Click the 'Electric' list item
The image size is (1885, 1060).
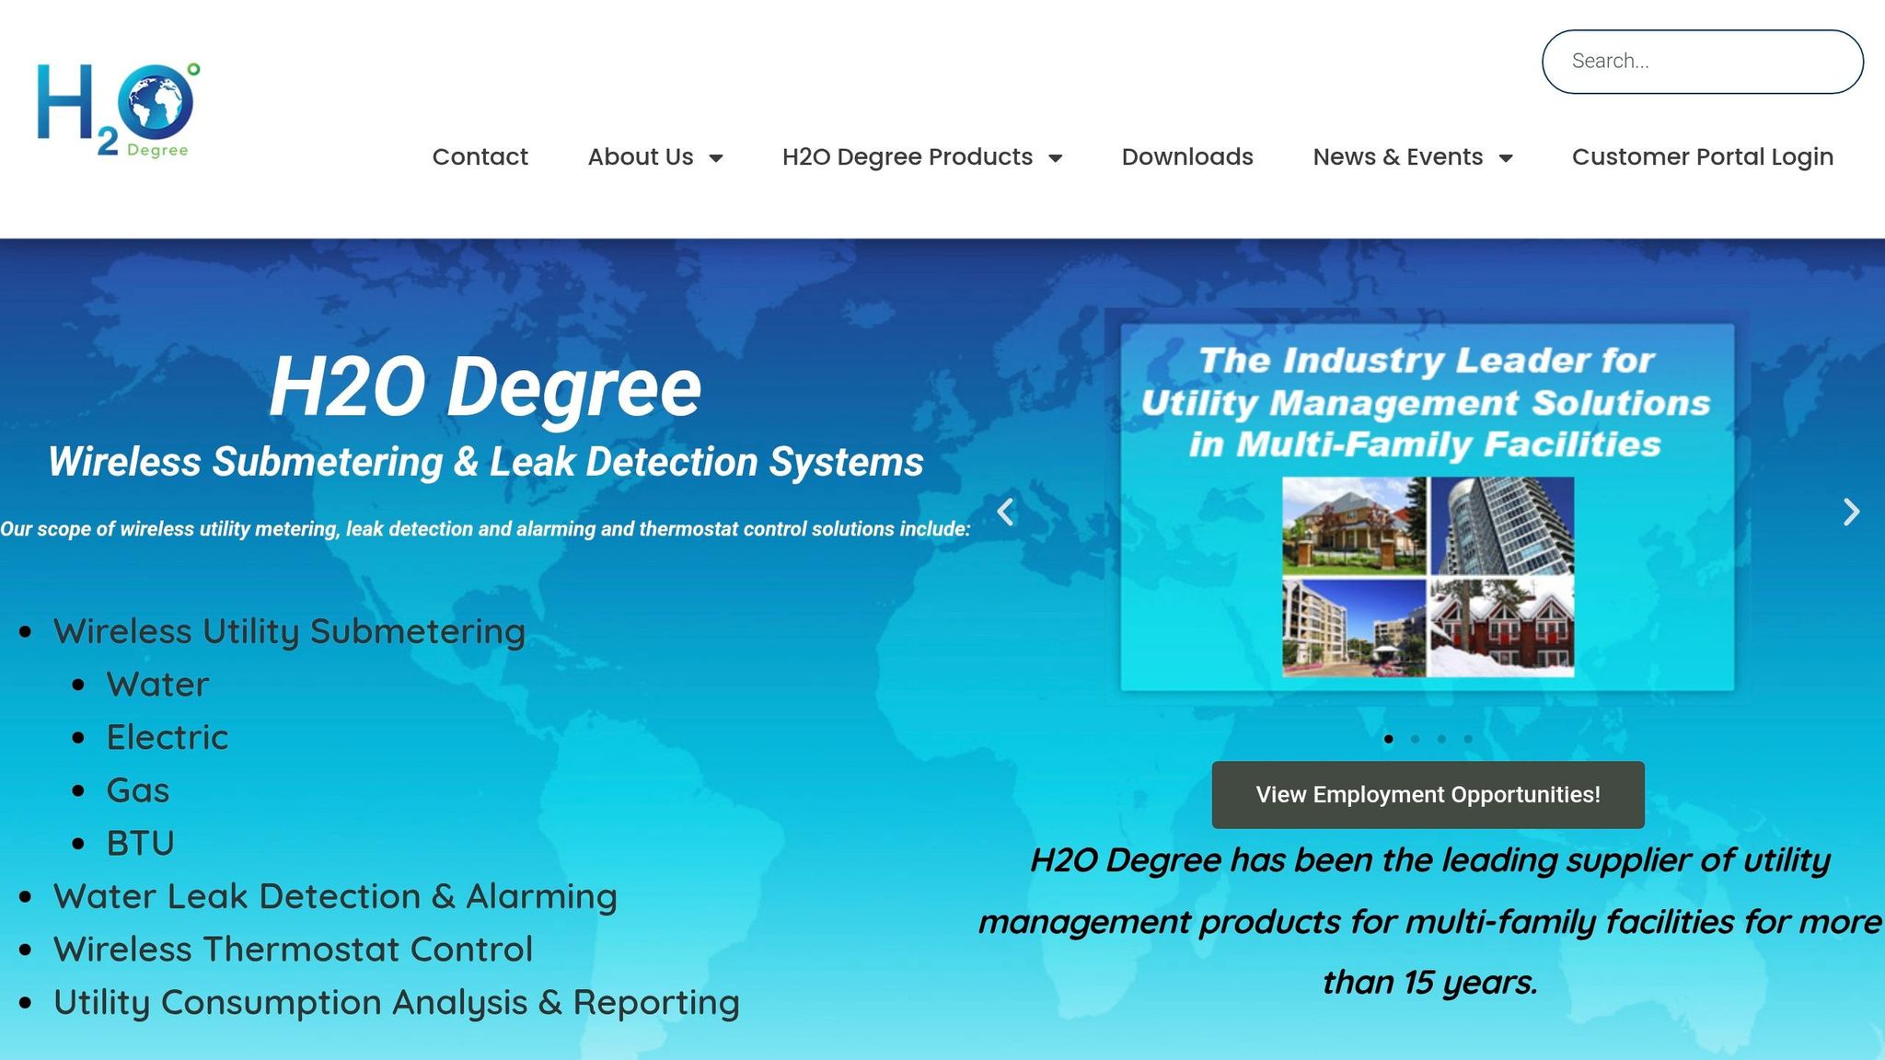167,737
